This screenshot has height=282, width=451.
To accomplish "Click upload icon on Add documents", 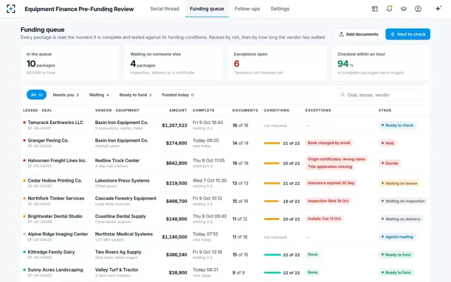I will [341, 34].
